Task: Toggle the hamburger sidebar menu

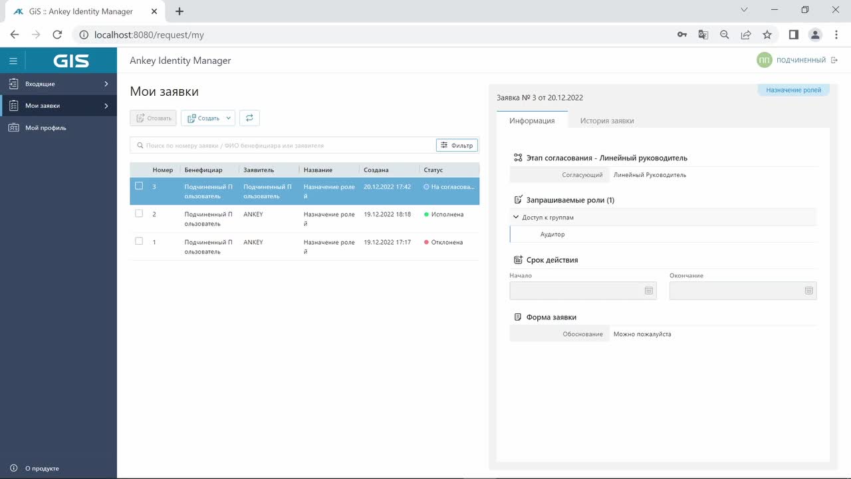Action: pyautogui.click(x=13, y=61)
